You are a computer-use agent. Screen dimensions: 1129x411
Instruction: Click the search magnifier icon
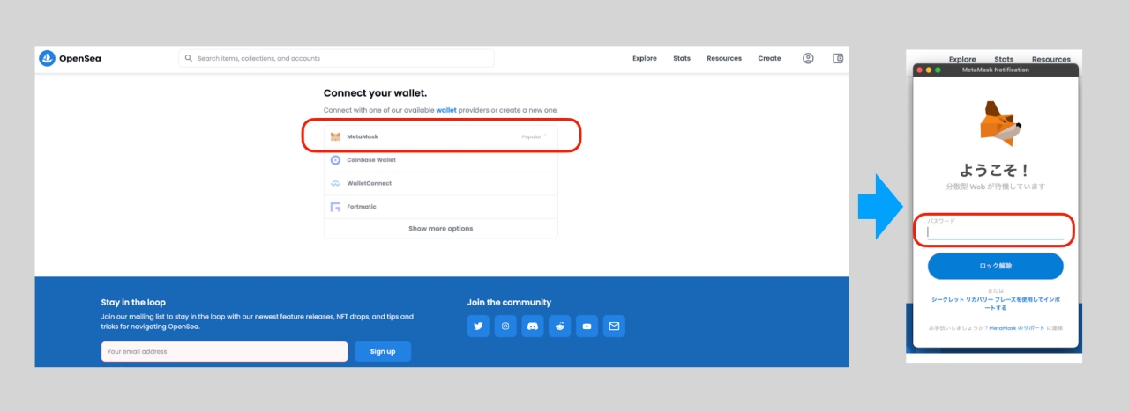(x=188, y=58)
